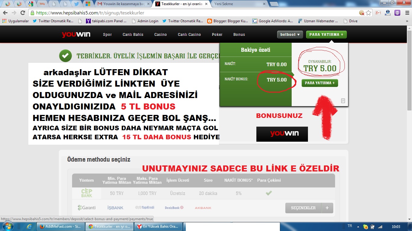
Task: Click the Google+ extension icon
Action: click(378, 13)
